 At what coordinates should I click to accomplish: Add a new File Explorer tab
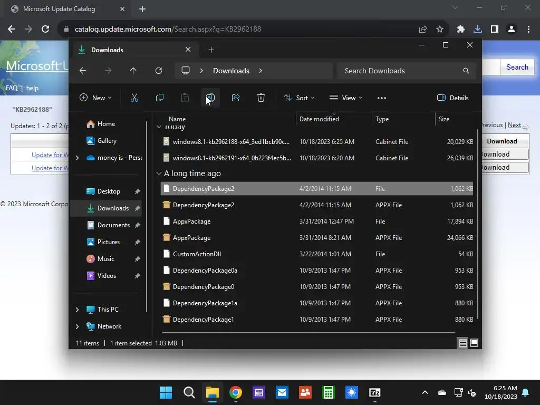211,50
